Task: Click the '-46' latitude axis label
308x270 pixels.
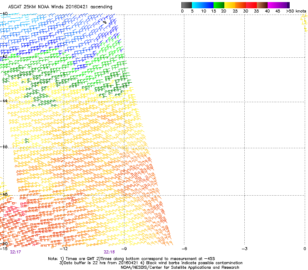Action: click(x=4, y=147)
